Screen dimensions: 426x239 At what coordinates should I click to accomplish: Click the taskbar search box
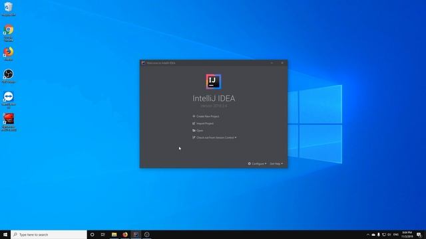pos(49,234)
